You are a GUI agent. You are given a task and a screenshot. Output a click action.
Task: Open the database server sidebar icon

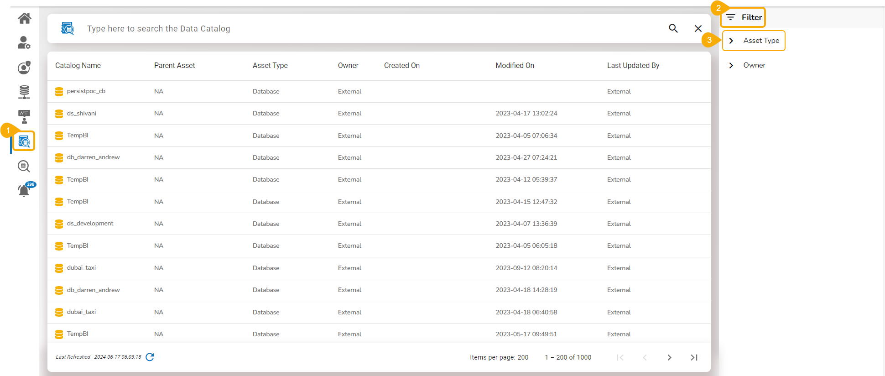pos(24,92)
